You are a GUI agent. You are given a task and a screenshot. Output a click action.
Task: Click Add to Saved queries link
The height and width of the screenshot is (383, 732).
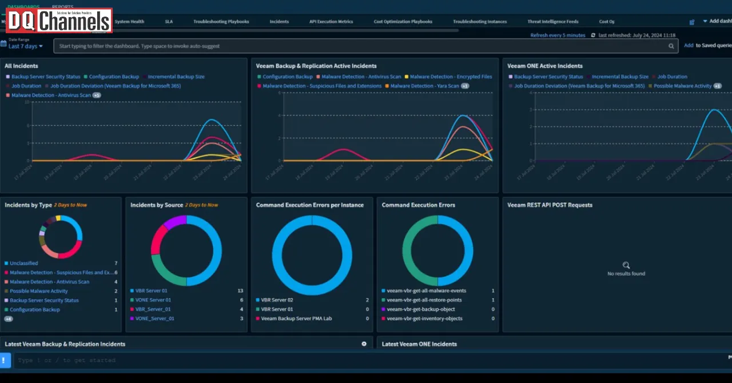click(689, 46)
